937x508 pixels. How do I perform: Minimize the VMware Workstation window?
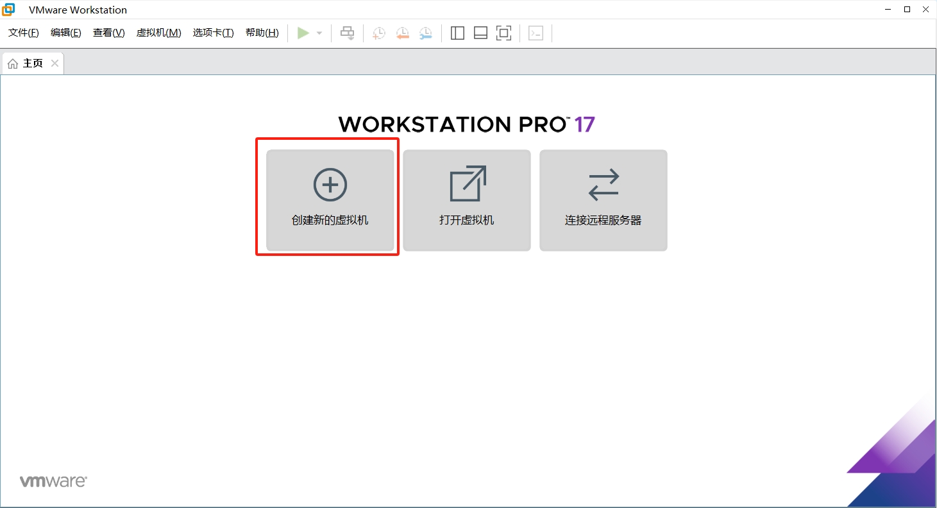888,10
